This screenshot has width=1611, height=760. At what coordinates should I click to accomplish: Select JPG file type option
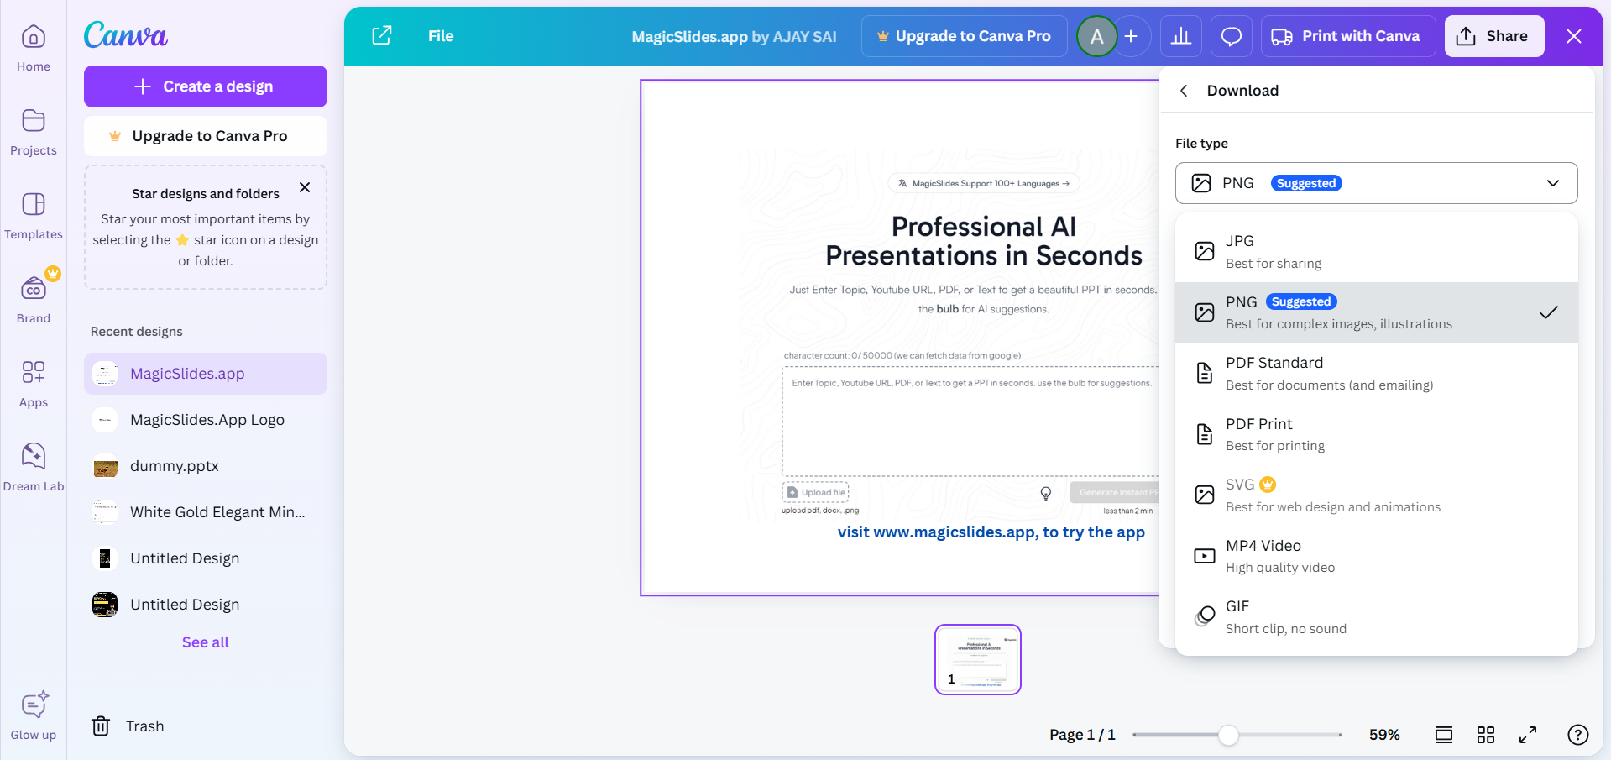(x=1377, y=251)
